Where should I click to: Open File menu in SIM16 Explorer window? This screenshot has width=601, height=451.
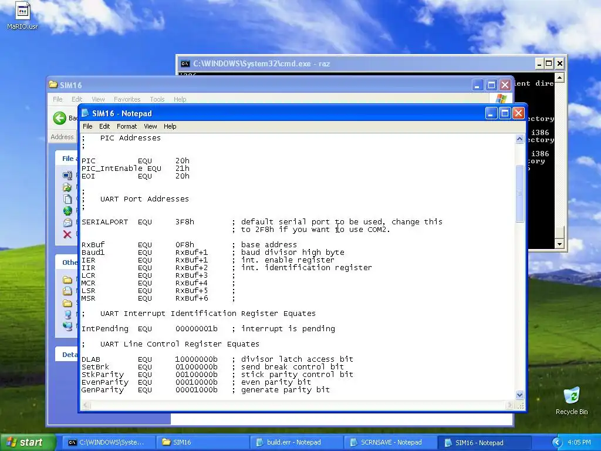point(58,99)
